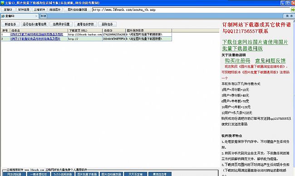This screenshot has height=176, width=295.
Task: Click pricing line 12用户=永久版
Action: coord(236,113)
